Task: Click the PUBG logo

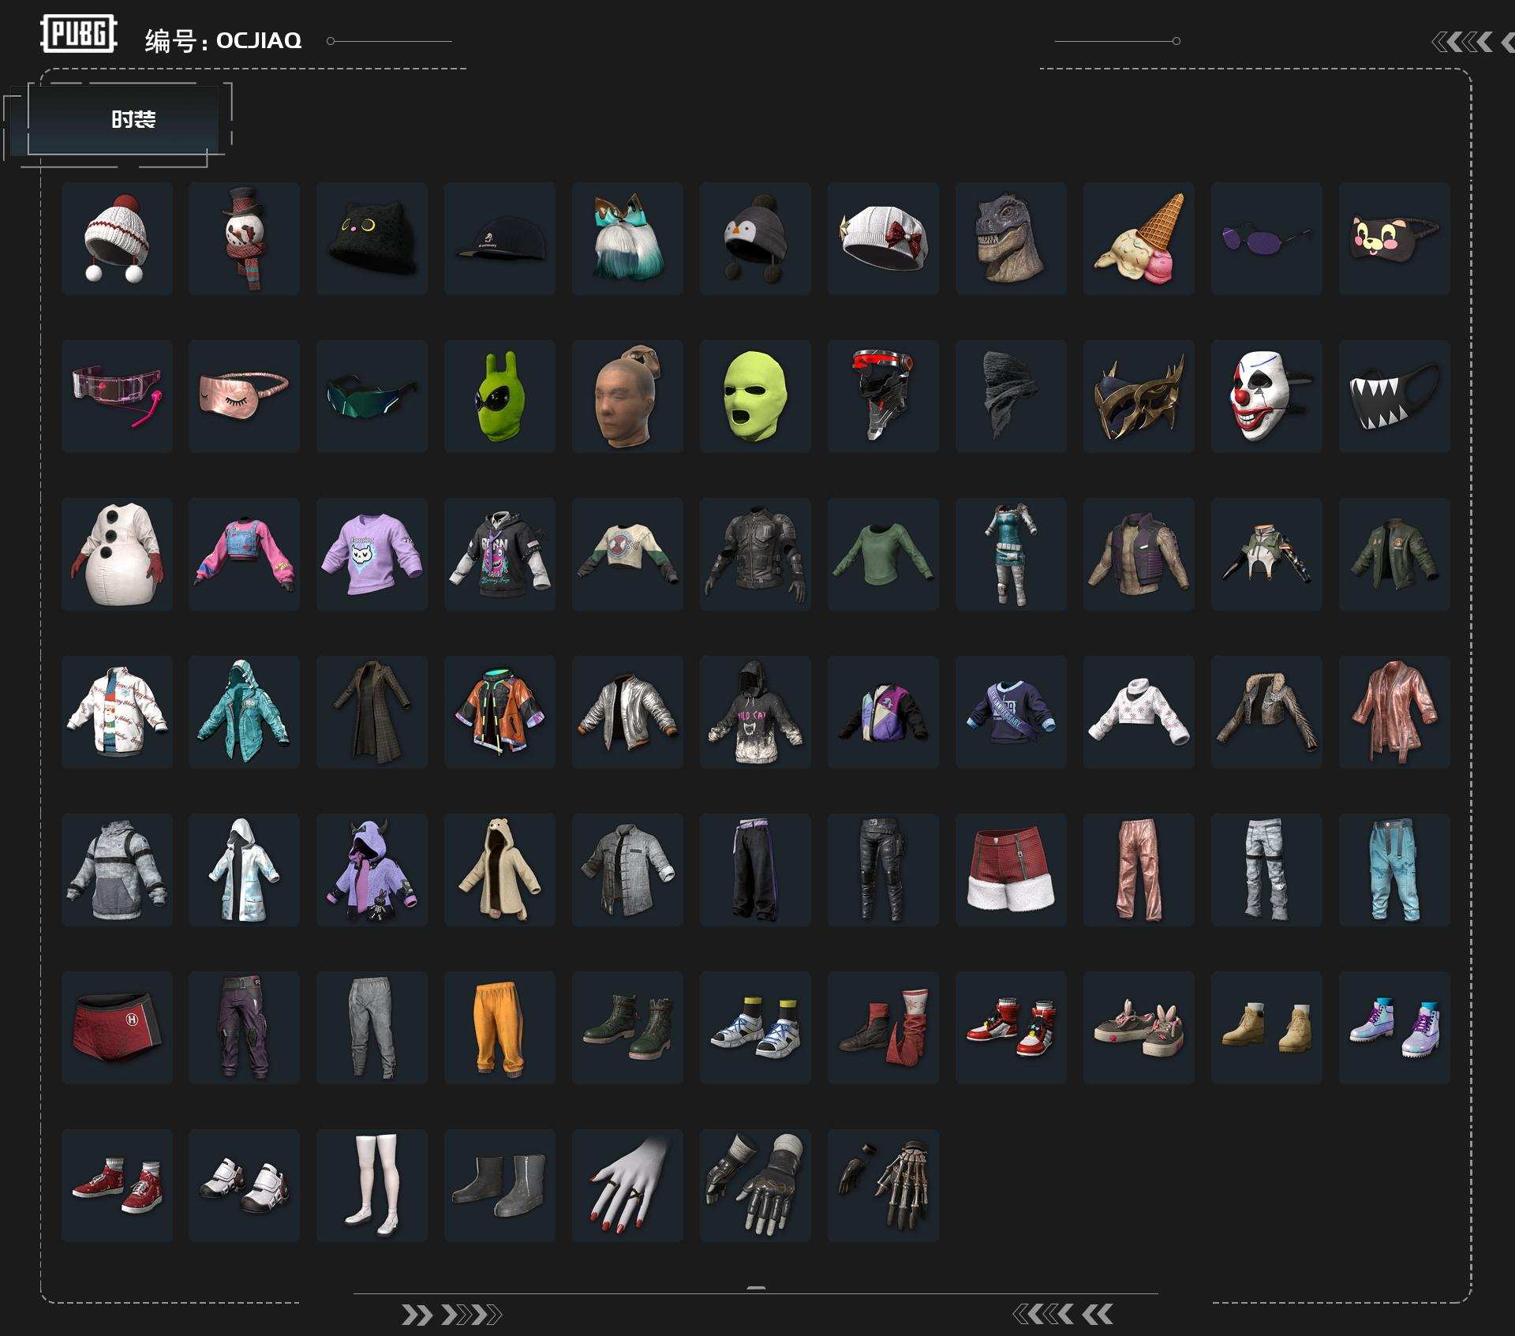Action: point(79,34)
